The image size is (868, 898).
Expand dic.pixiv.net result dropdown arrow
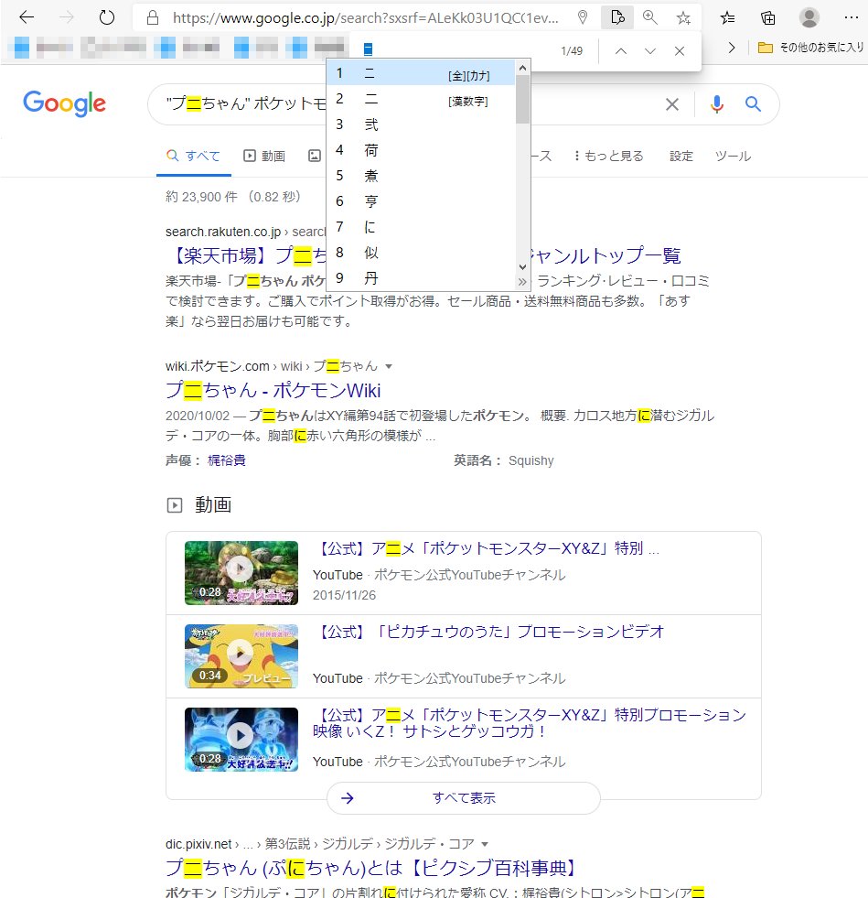(485, 844)
